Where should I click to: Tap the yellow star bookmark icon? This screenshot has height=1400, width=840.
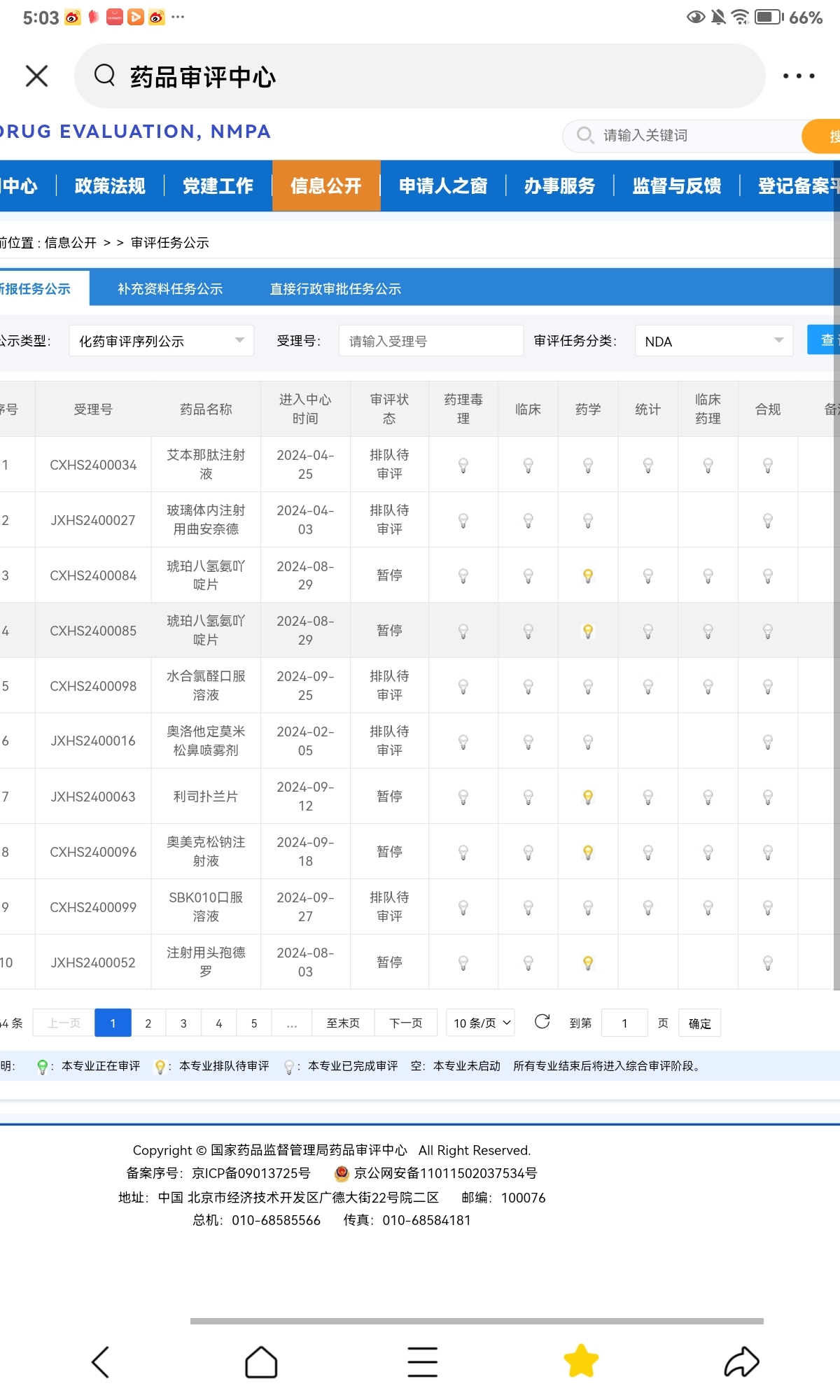581,1361
